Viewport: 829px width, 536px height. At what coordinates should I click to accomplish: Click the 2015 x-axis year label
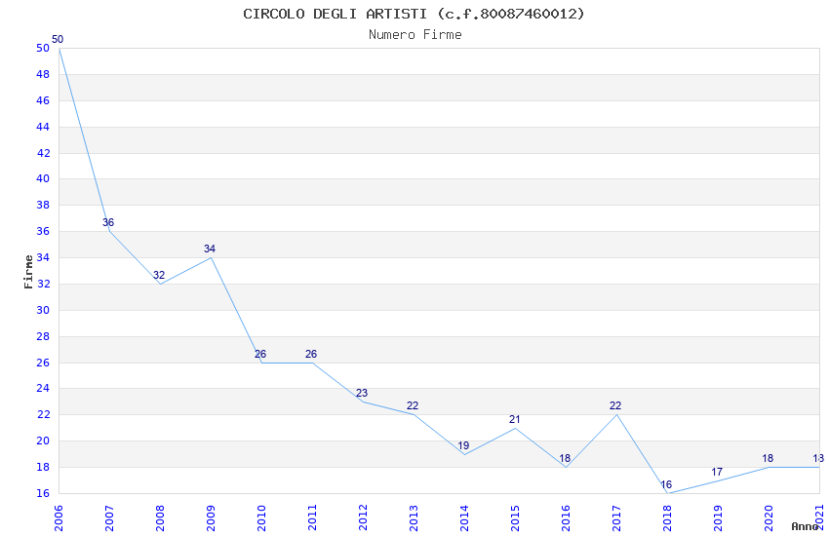click(x=515, y=518)
